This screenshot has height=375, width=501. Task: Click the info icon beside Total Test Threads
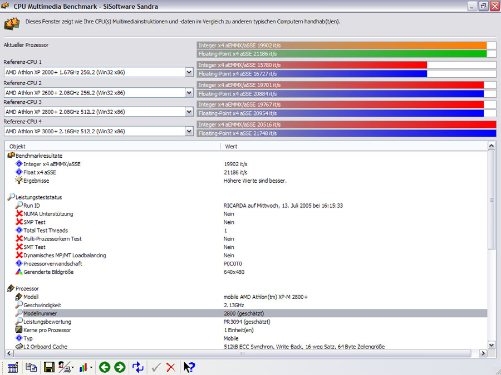pyautogui.click(x=19, y=230)
